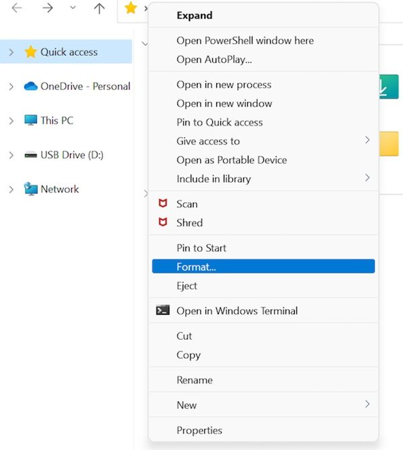Screen dimensions: 403x450
Task: Navigate forward with the right arrow
Action: (x=48, y=9)
